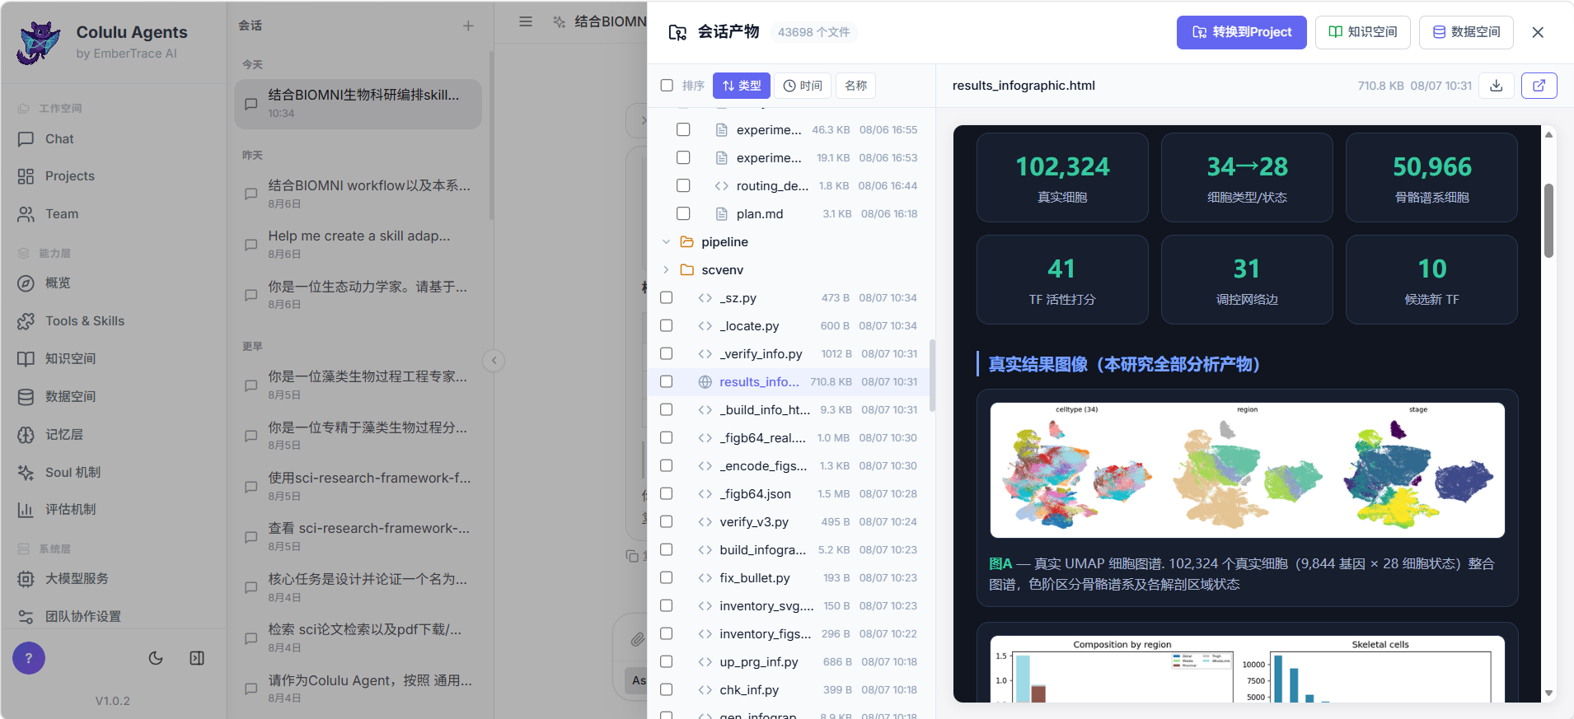Check the box for routing_de... file

pyautogui.click(x=683, y=186)
